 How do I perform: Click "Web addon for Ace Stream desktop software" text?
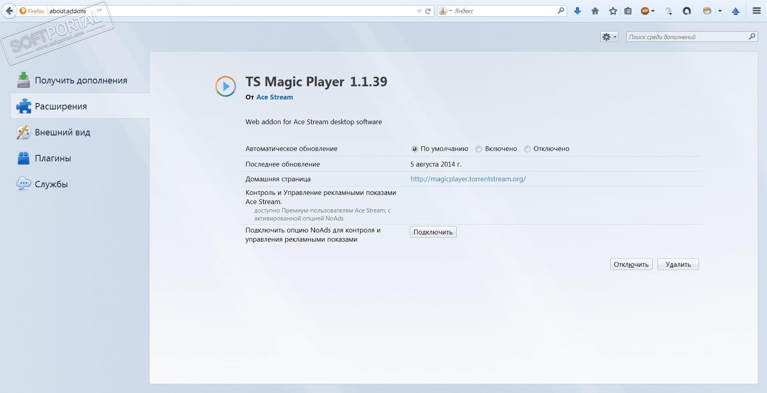coord(314,122)
